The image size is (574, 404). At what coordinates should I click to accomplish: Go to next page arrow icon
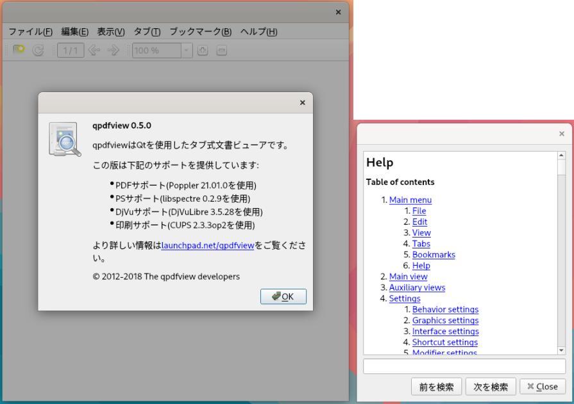[114, 50]
